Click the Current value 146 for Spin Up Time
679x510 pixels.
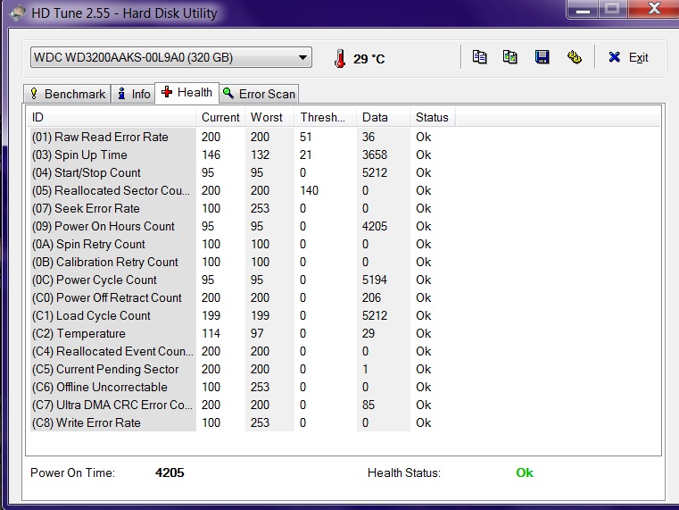tap(211, 155)
